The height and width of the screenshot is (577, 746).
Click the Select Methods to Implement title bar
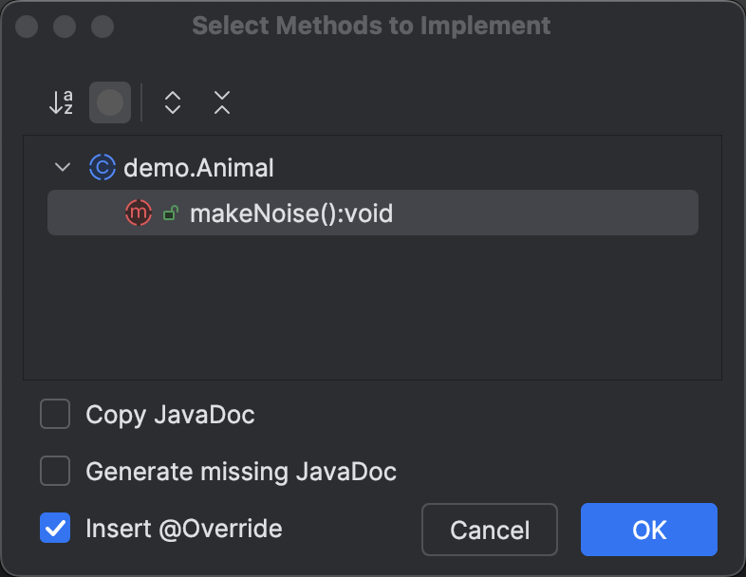point(371,26)
